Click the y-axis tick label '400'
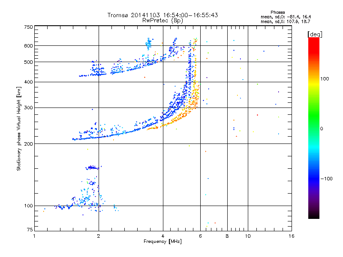This screenshot has width=343, height=257. 28,82
